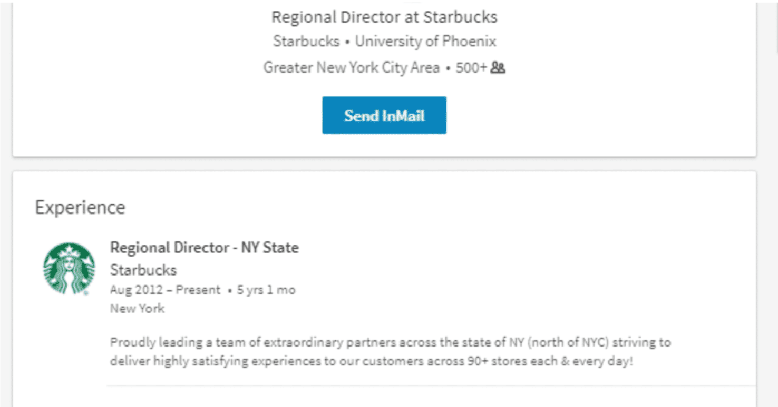Click the description line starting with Proudly leading
Viewport: 778px width, 407px height.
coord(391,342)
